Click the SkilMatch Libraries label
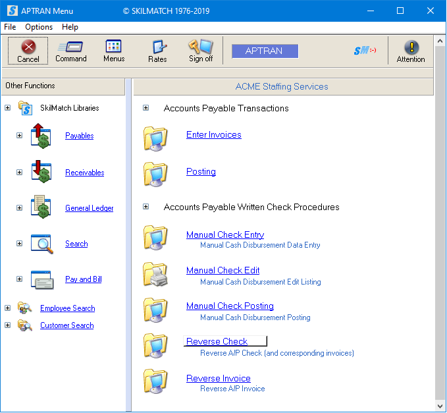The image size is (447, 413). (x=70, y=108)
